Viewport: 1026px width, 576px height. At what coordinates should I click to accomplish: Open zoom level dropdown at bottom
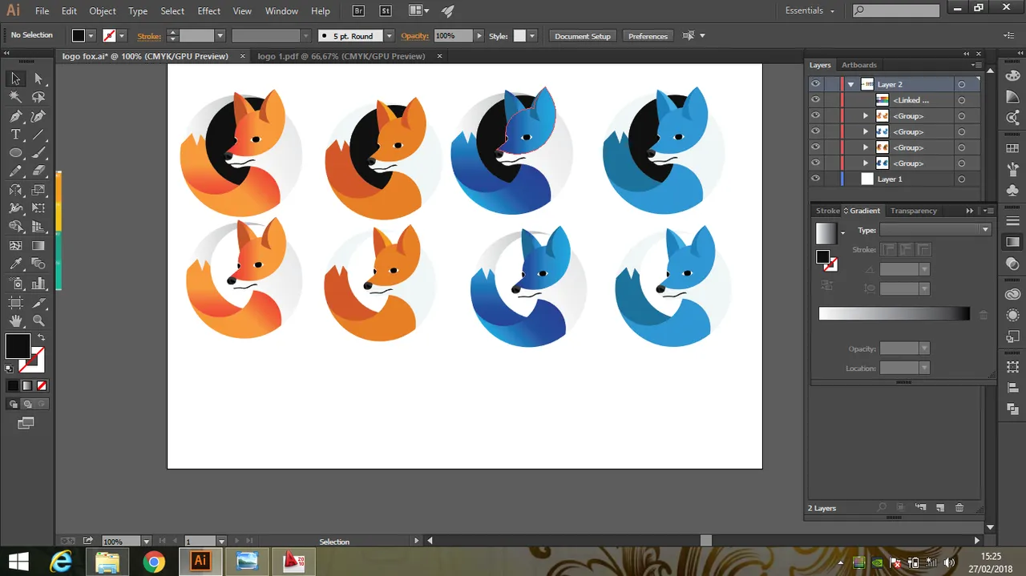tap(146, 542)
